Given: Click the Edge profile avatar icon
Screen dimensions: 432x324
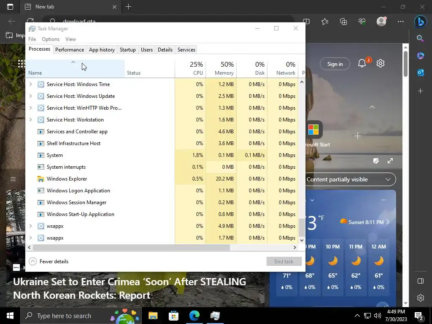Looking at the screenshot, I should pos(381,22).
